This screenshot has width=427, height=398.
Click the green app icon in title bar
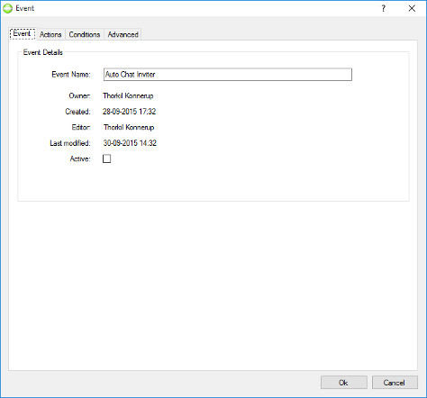7,8
